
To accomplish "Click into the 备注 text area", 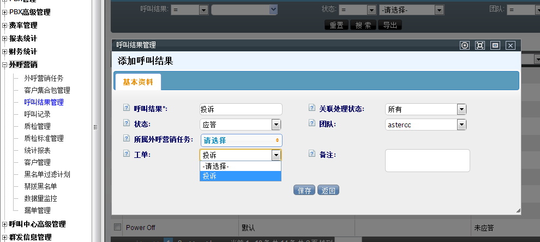I will pyautogui.click(x=427, y=161).
